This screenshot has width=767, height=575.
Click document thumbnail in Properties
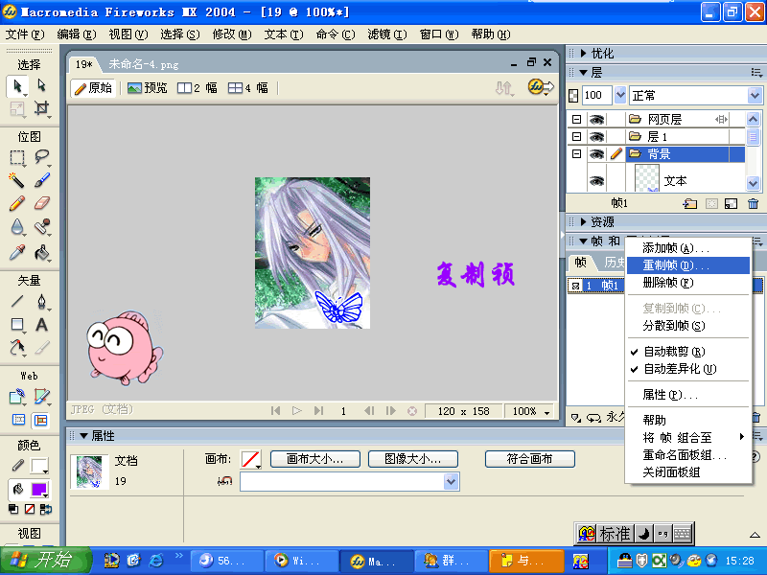89,471
